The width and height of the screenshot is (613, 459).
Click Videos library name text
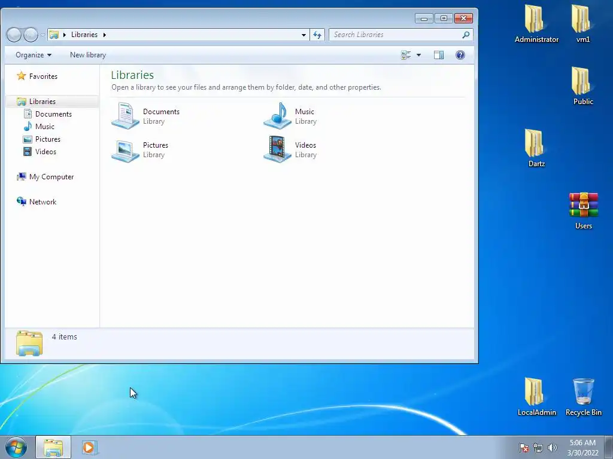point(305,145)
